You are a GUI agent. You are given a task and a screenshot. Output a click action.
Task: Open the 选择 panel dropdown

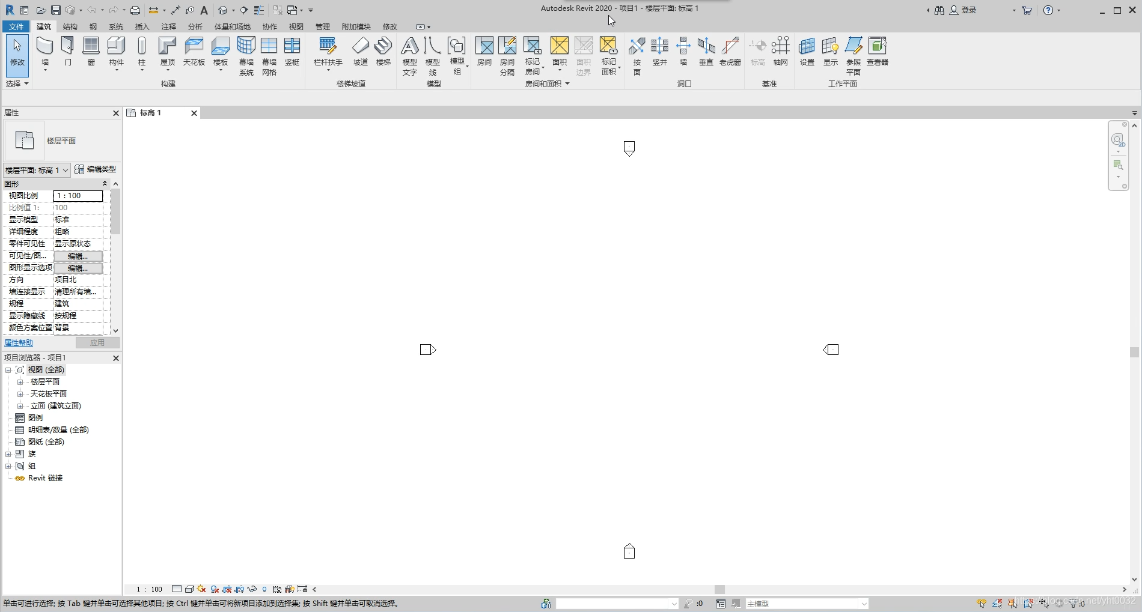point(17,83)
